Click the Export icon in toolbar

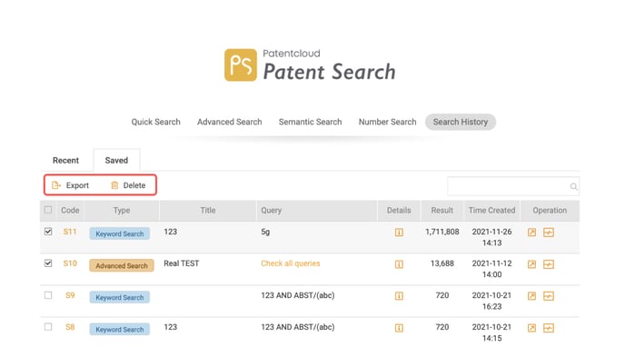(x=56, y=185)
